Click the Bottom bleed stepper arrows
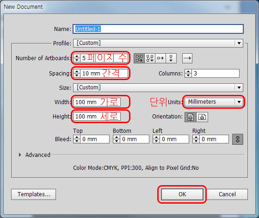The image size is (259, 218). pyautogui.click(x=117, y=139)
